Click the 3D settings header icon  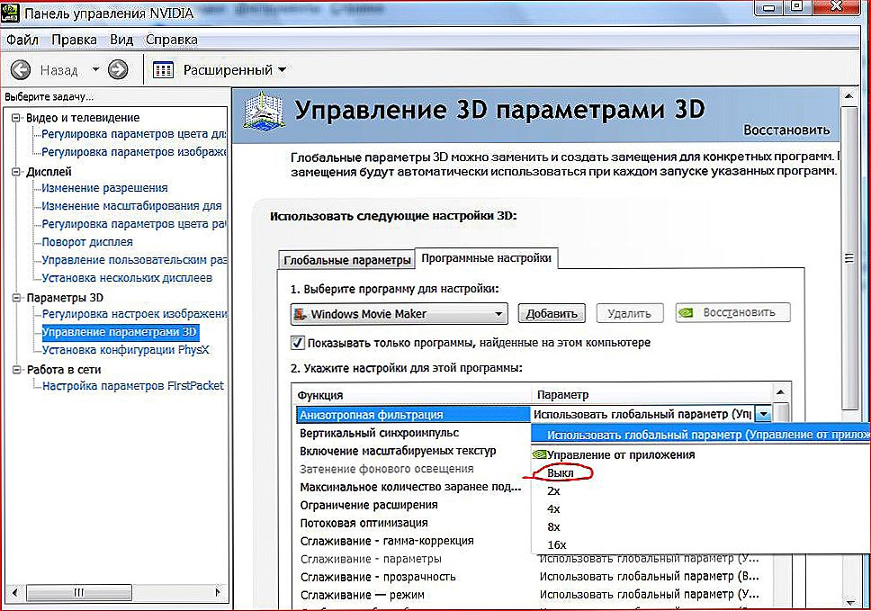pos(264,112)
